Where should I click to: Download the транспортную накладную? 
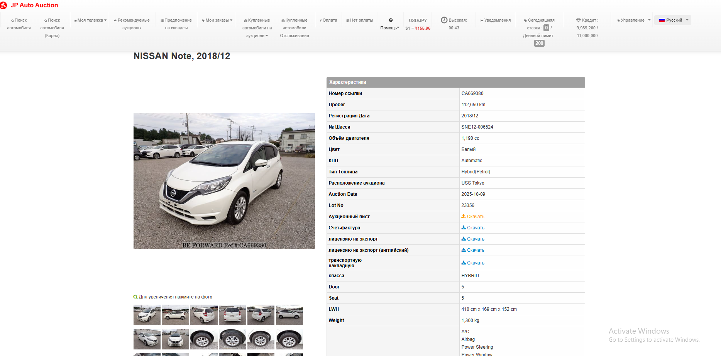(473, 263)
